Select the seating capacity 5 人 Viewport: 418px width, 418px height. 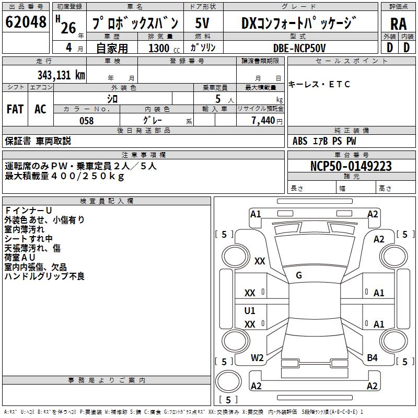[x=225, y=99]
